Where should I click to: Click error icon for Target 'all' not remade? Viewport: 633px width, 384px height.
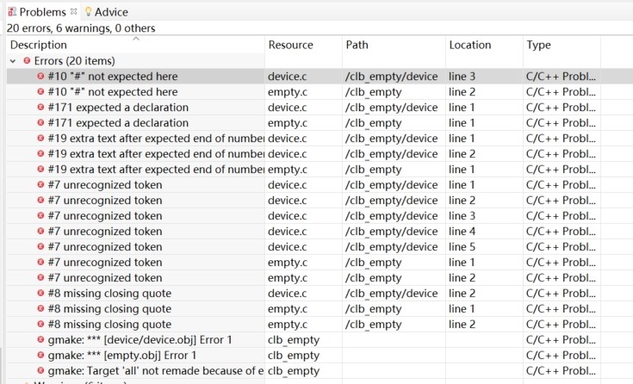point(40,371)
